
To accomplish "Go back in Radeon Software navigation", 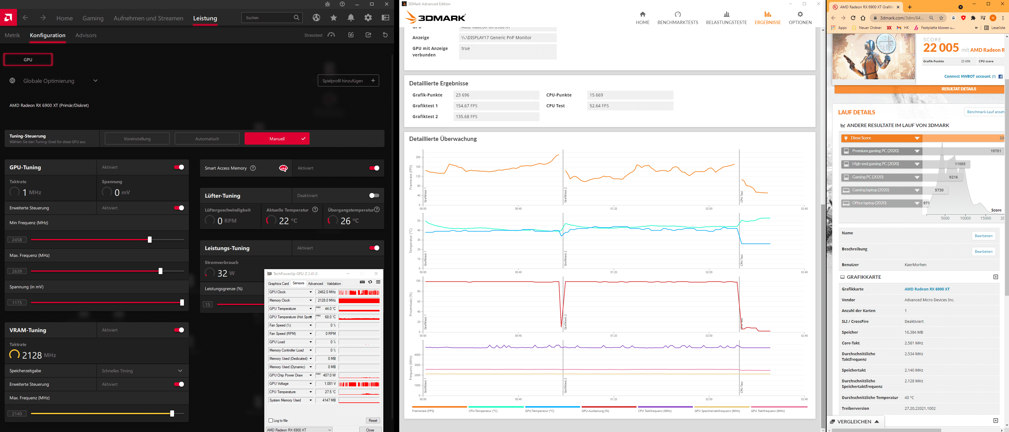I will click(26, 18).
